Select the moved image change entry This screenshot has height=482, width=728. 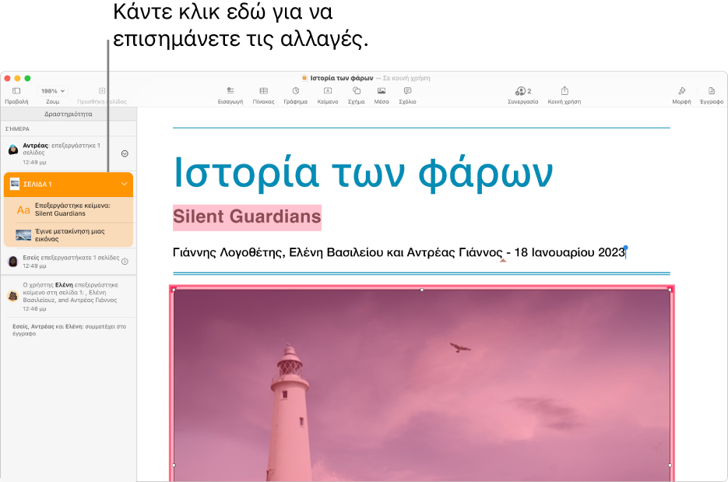(x=69, y=235)
